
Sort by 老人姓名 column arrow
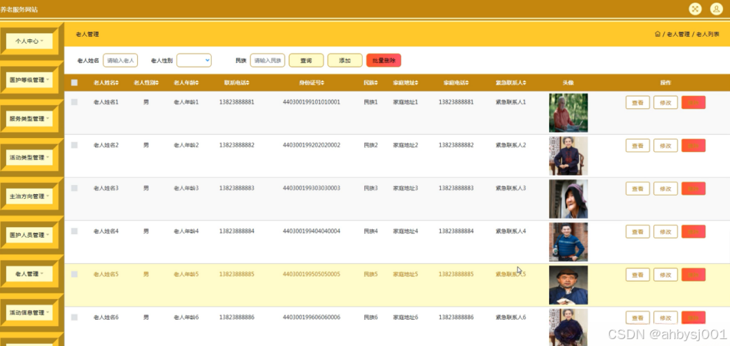pyautogui.click(x=117, y=83)
